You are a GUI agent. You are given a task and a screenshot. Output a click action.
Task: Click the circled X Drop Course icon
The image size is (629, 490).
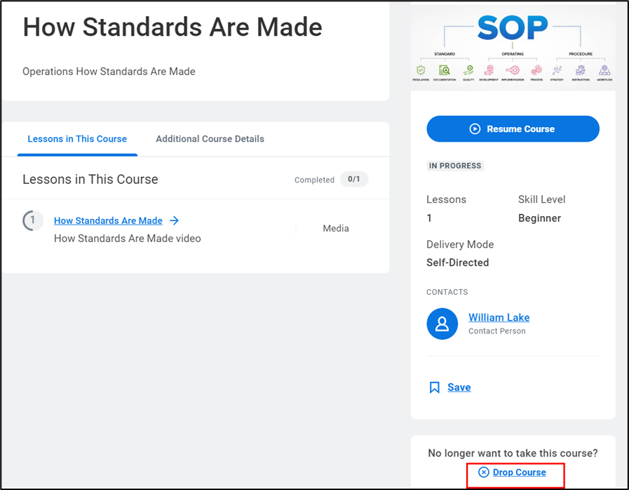coord(484,472)
